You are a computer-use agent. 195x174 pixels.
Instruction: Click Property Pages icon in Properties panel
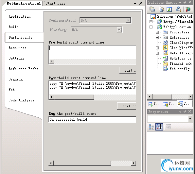168,127
